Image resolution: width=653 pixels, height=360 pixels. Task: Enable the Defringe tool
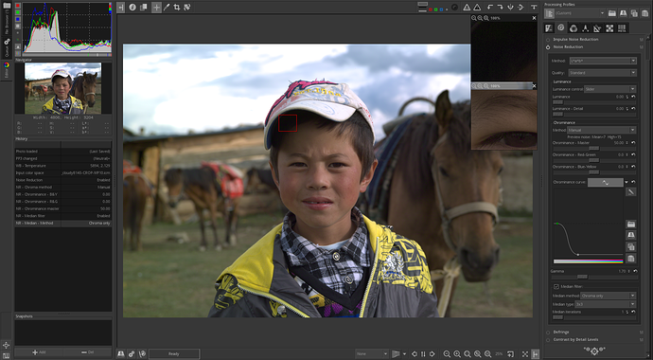click(548, 333)
